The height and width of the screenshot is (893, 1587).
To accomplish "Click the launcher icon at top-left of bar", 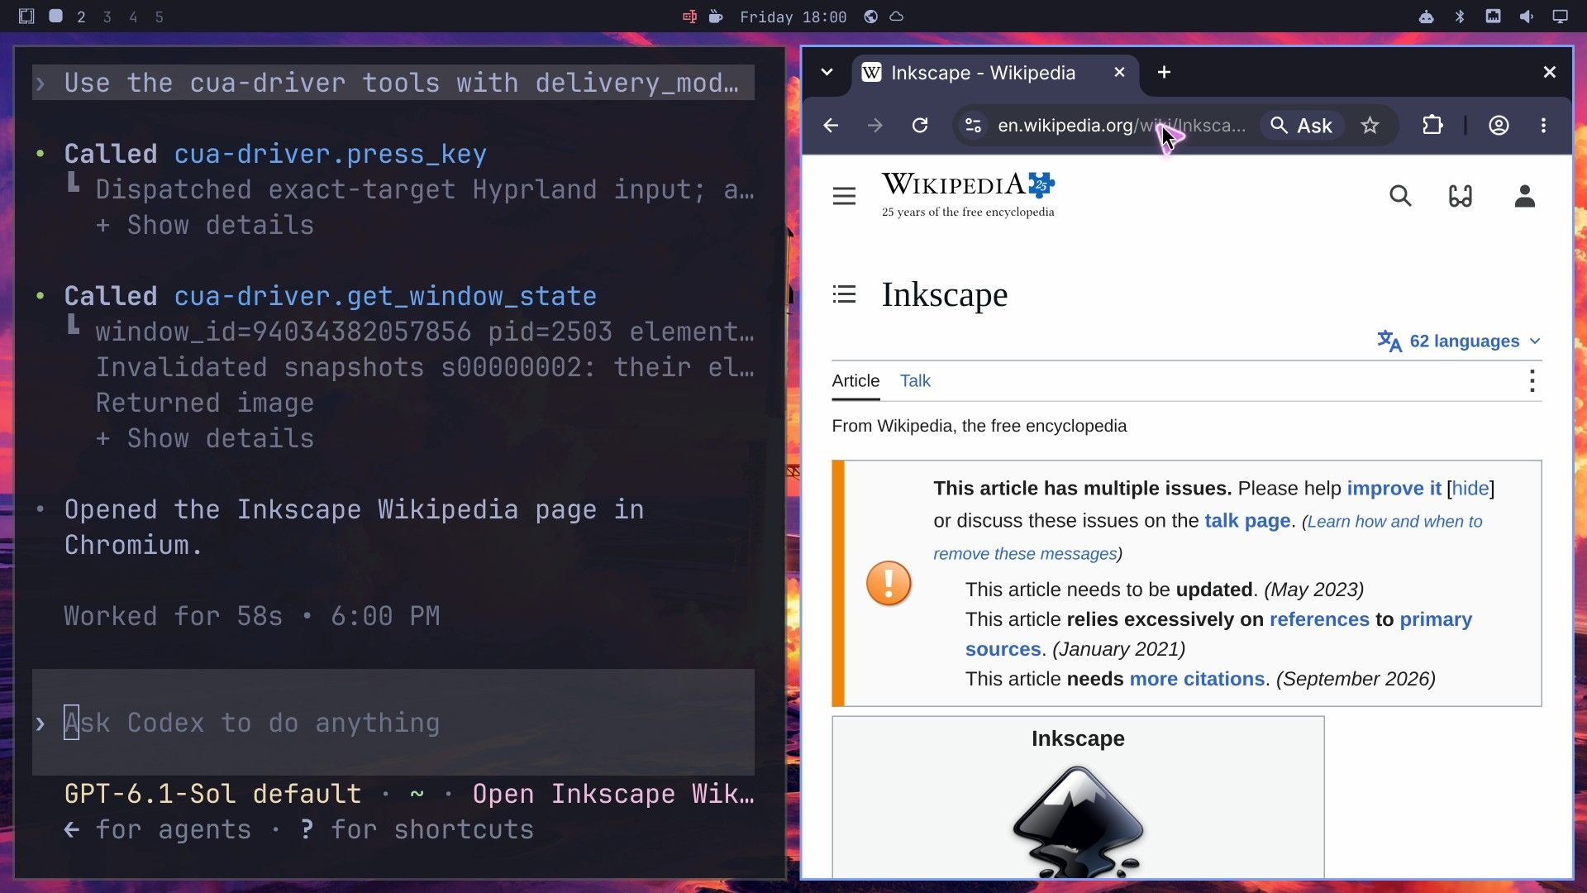I will point(26,16).
